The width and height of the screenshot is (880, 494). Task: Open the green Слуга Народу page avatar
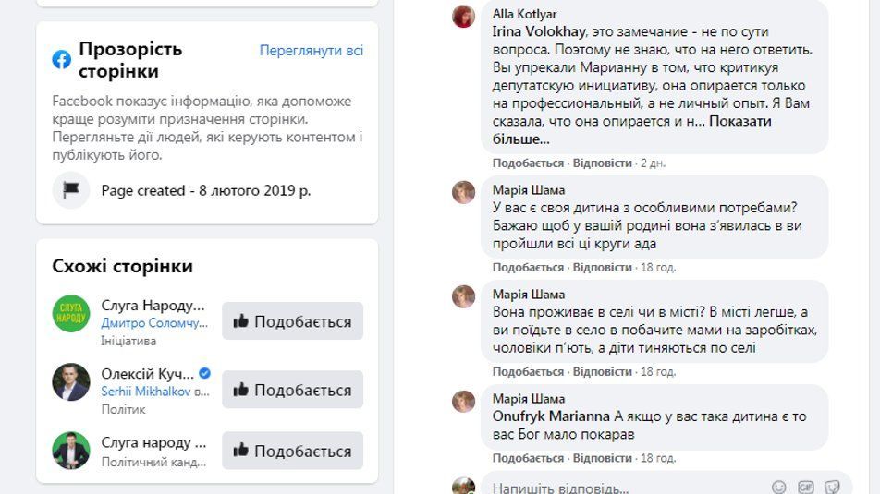[x=71, y=314]
